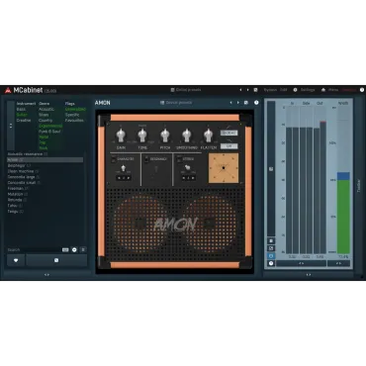
Task: Select the Freeman device entry
Action: tap(46, 188)
